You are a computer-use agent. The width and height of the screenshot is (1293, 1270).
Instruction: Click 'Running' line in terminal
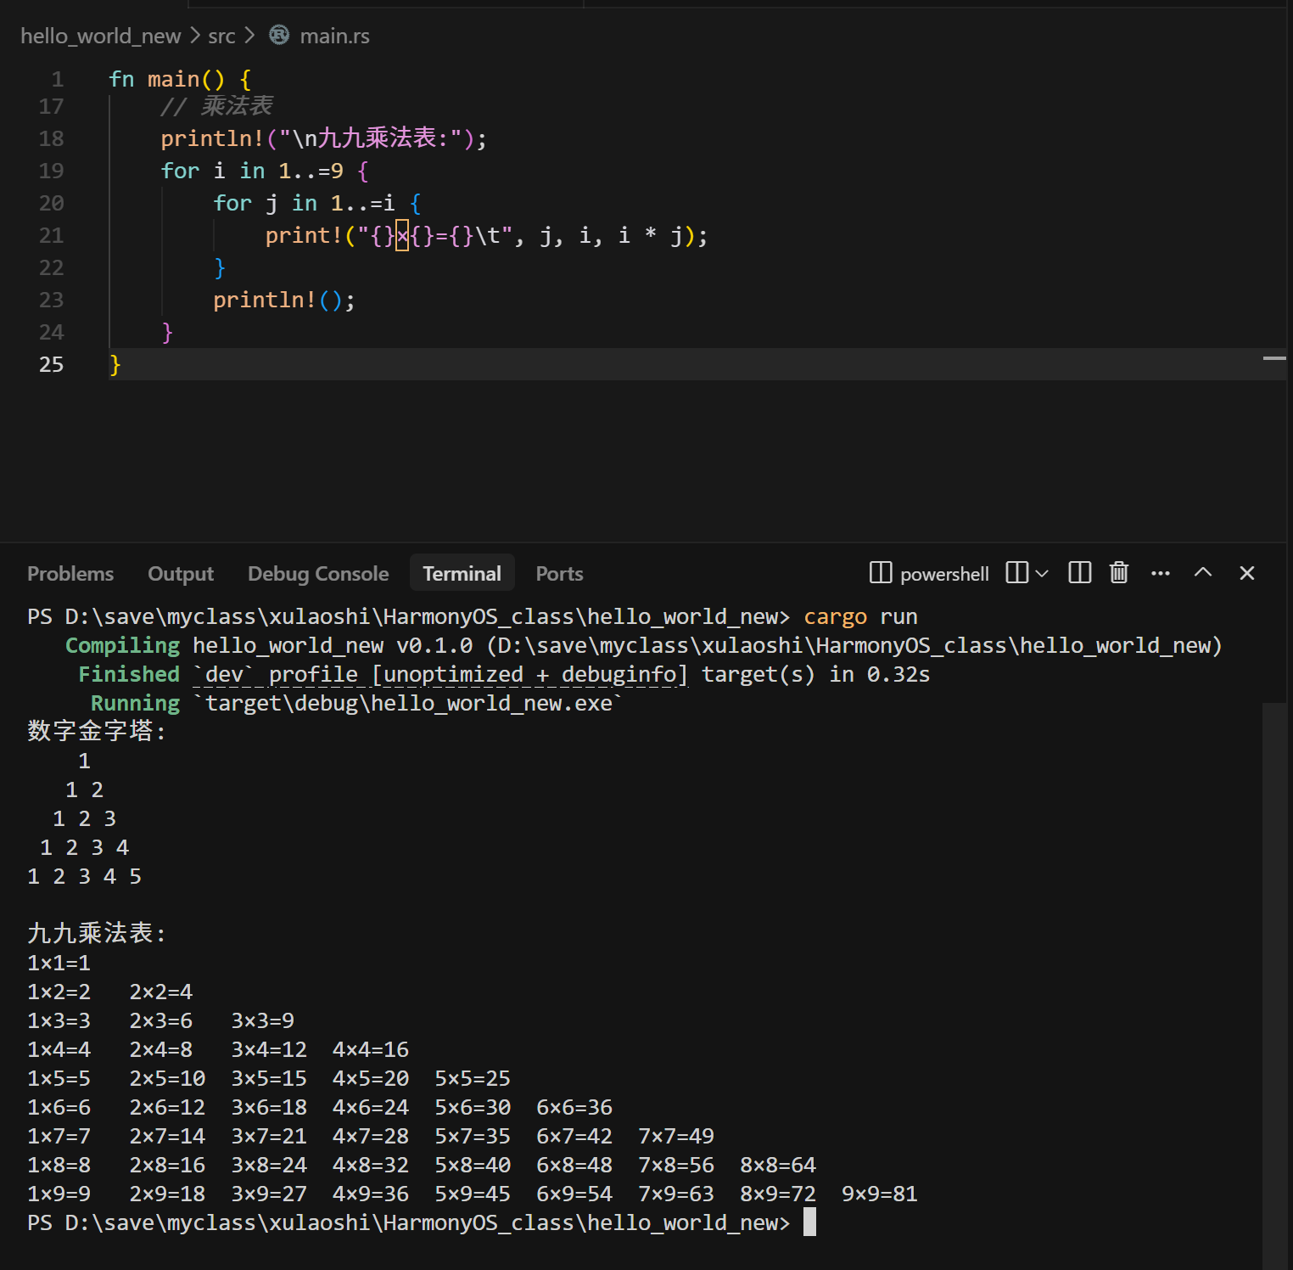point(356,703)
